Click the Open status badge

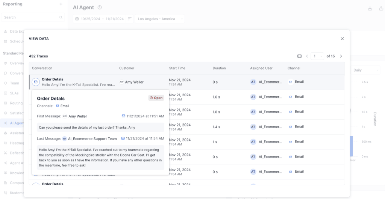(156, 98)
